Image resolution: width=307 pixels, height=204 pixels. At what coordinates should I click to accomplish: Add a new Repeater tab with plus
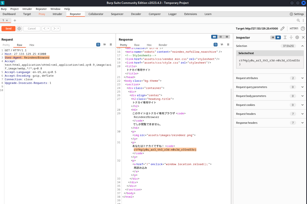[x=15, y=20]
